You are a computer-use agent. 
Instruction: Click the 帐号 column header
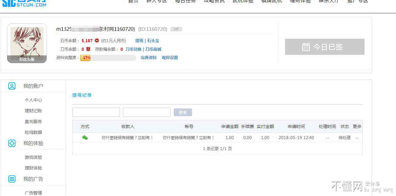pos(189,126)
